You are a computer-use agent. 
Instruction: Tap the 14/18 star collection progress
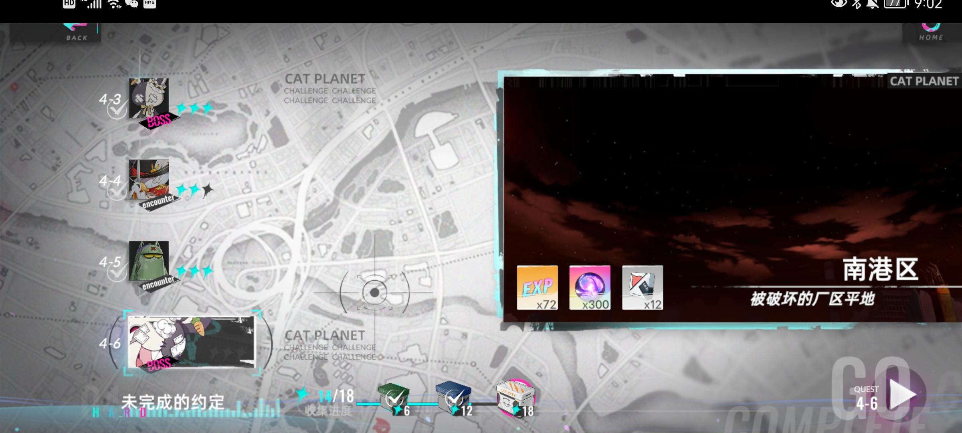point(335,397)
